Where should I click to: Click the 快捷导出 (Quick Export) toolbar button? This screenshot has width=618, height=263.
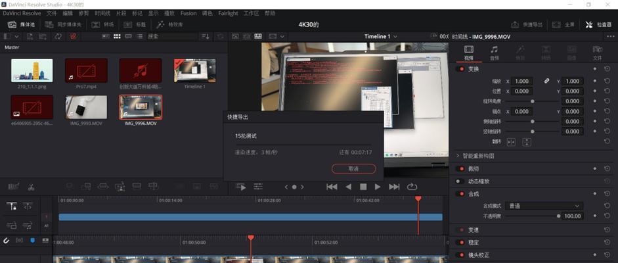pos(527,24)
